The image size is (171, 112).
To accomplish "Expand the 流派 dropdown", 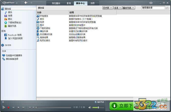I will tap(118, 8).
